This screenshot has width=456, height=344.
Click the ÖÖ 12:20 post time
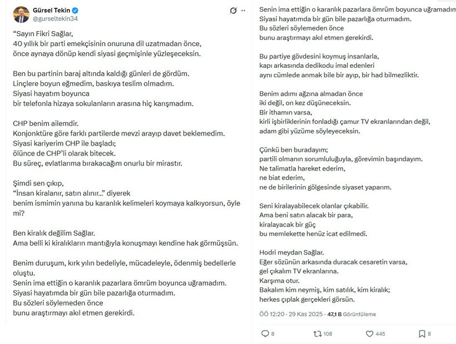(270, 315)
